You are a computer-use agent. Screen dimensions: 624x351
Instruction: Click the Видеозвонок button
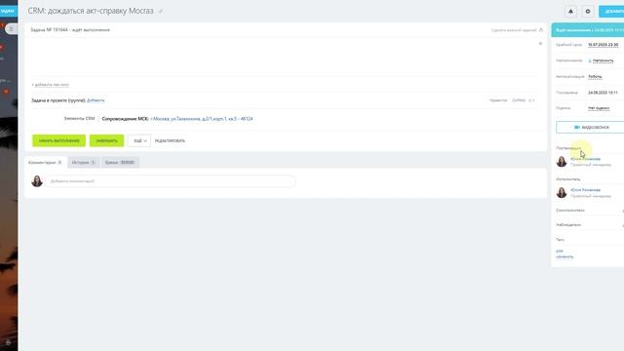[x=591, y=127]
